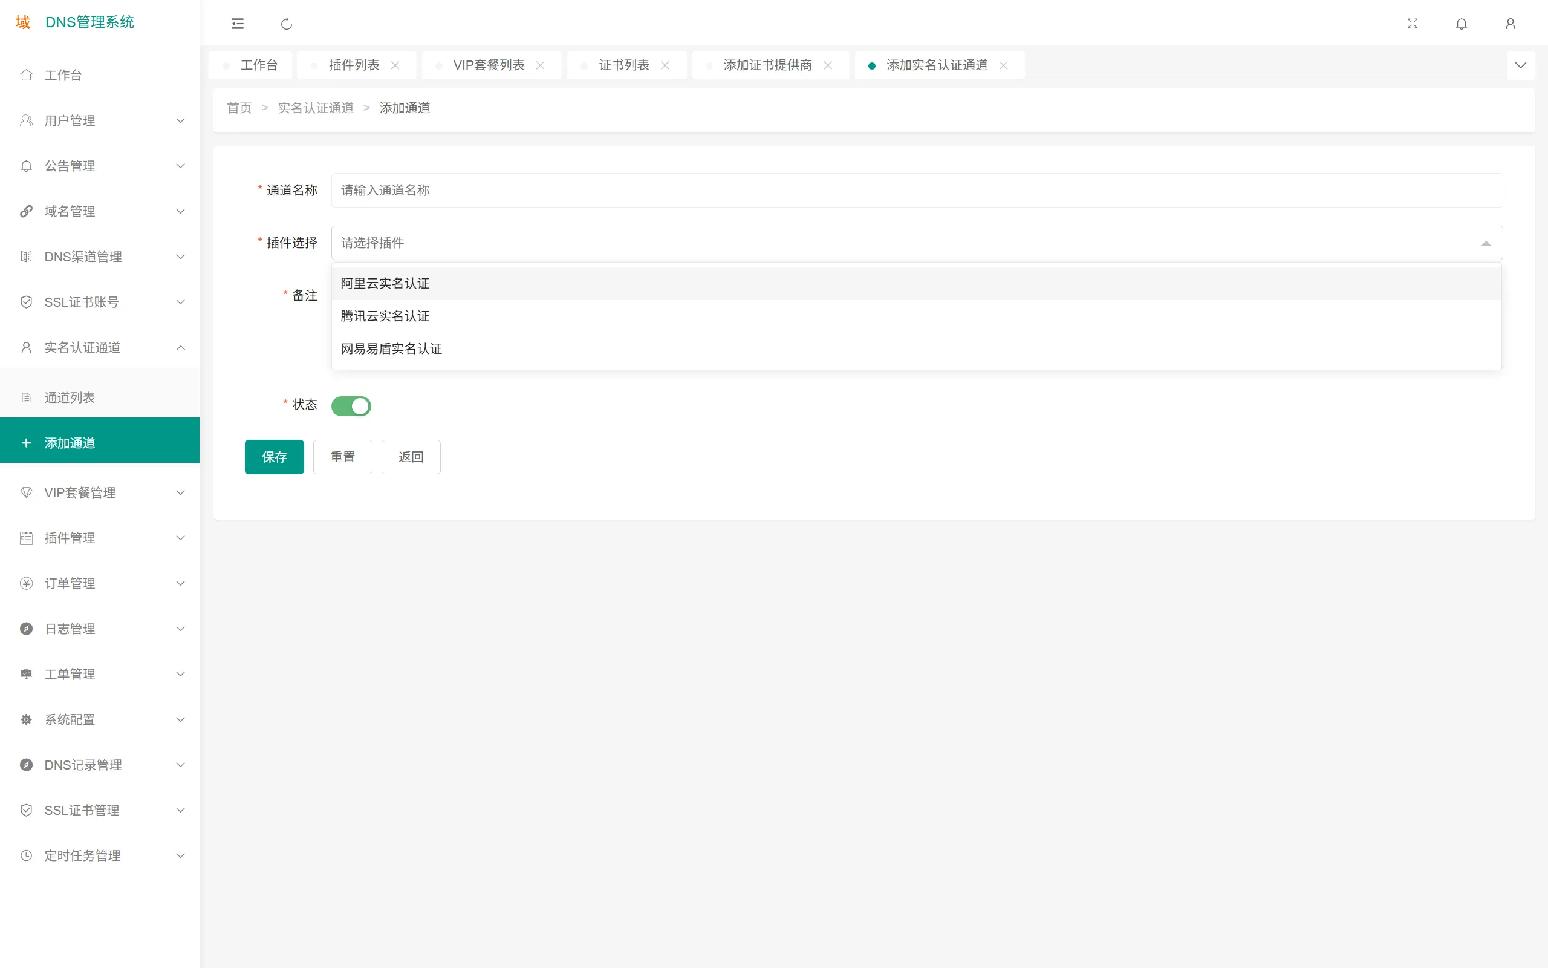
Task: Click the 保存 button
Action: pyautogui.click(x=274, y=456)
